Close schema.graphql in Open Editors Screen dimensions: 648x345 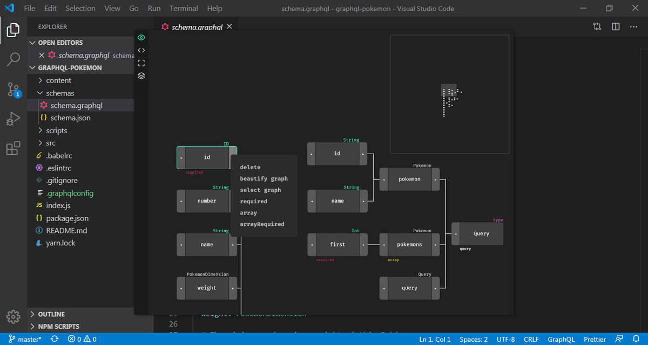(42, 55)
